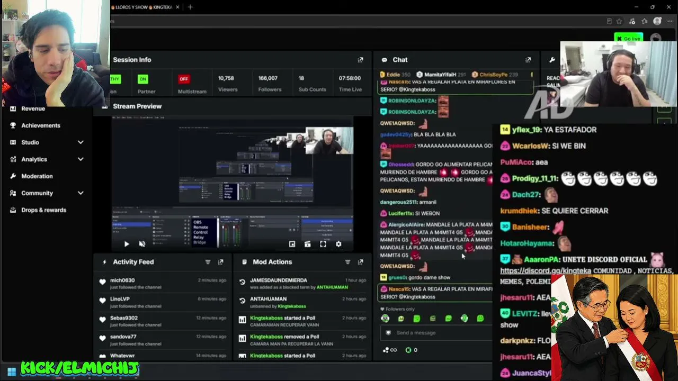678x381 pixels.
Task: Open LinoLVP in the Activity Feed
Action: [x=120, y=299]
